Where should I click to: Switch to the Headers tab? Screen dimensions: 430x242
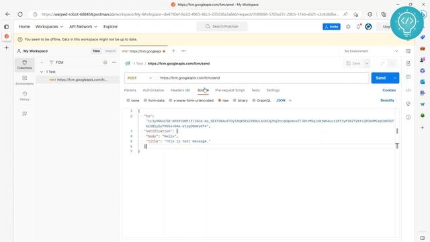(180, 90)
